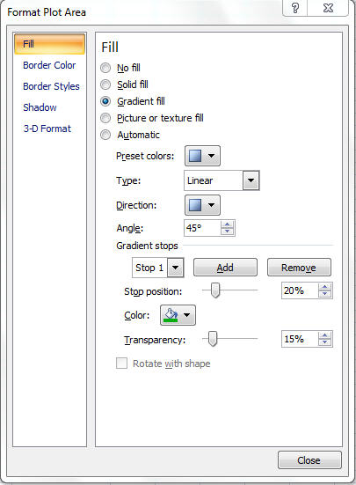Enable Rotate with shape checkbox
The image size is (356, 485).
121,364
